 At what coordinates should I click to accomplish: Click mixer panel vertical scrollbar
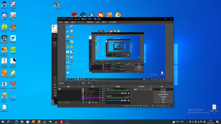tap(131, 96)
